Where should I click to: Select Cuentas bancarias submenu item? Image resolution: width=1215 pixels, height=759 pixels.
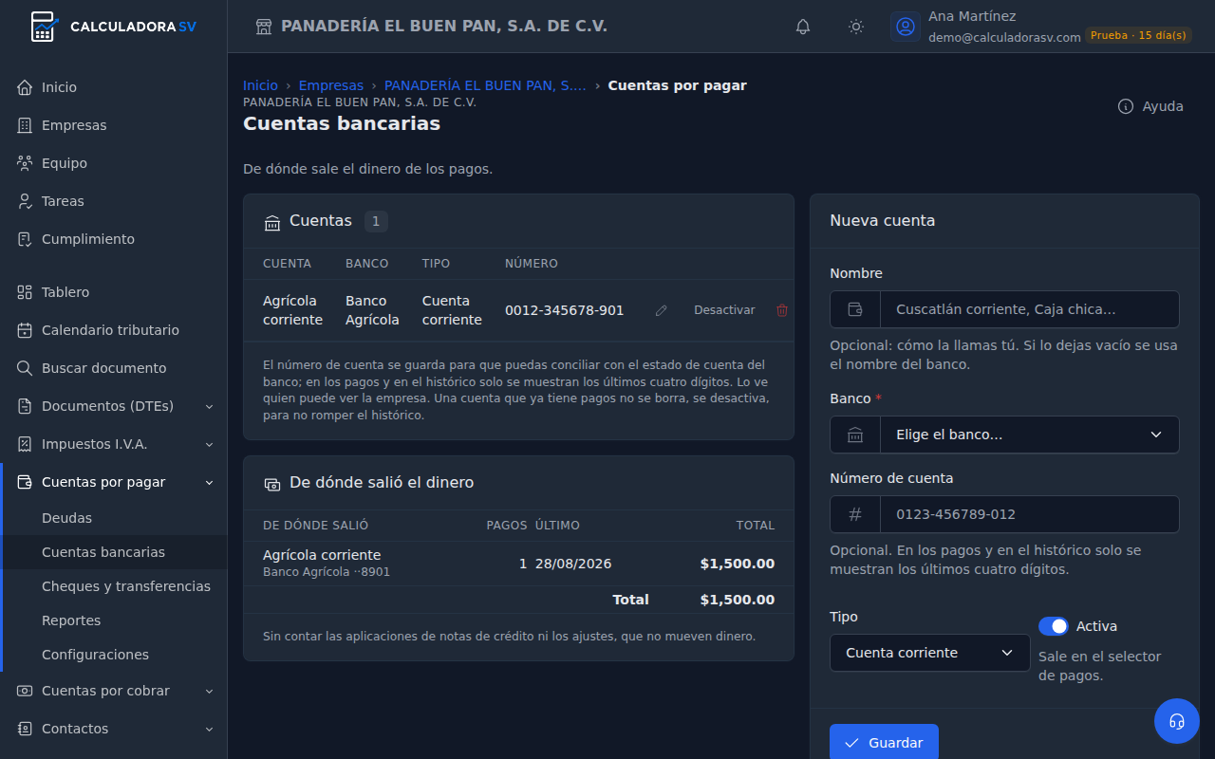[x=114, y=552]
